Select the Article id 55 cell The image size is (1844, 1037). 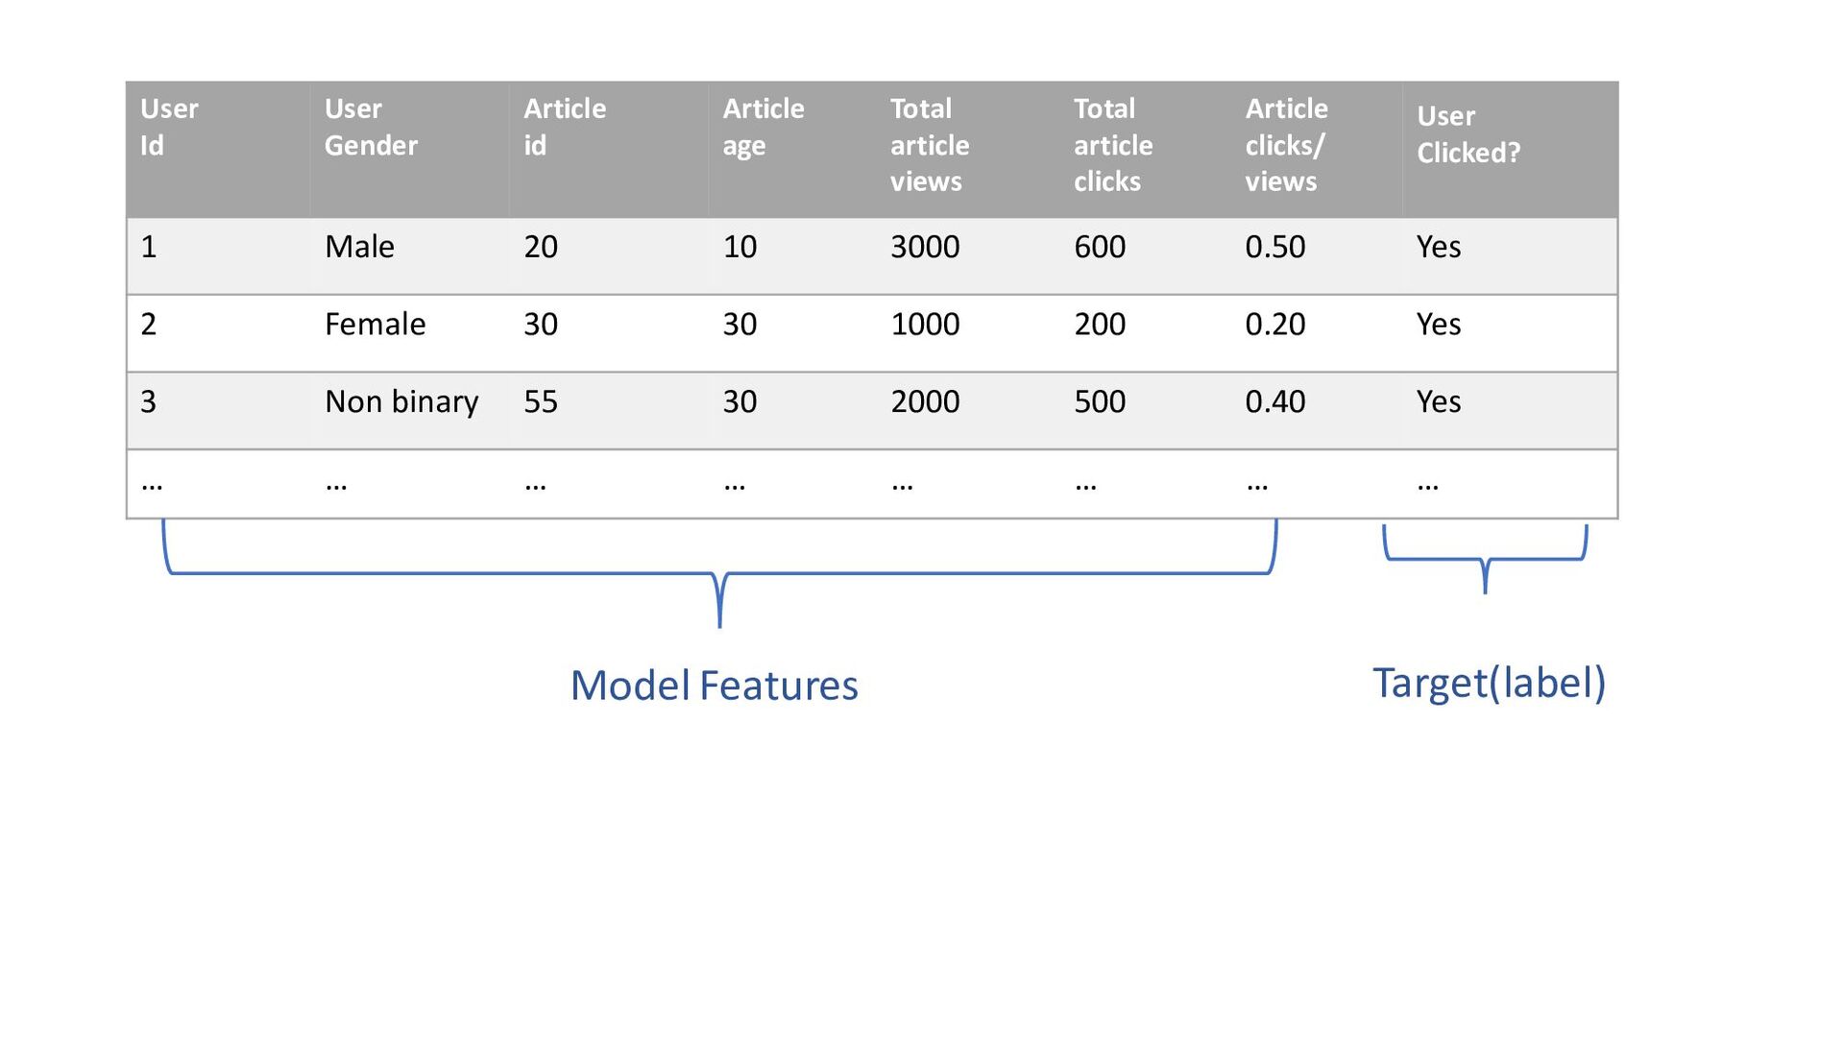pyautogui.click(x=609, y=410)
